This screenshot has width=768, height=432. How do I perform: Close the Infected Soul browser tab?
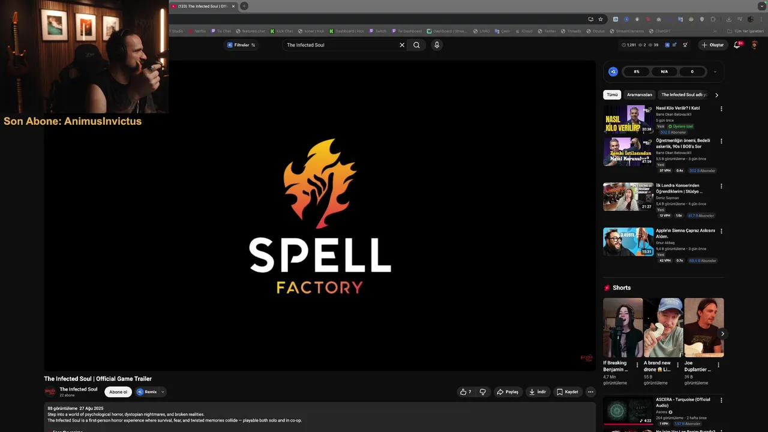pos(233,6)
